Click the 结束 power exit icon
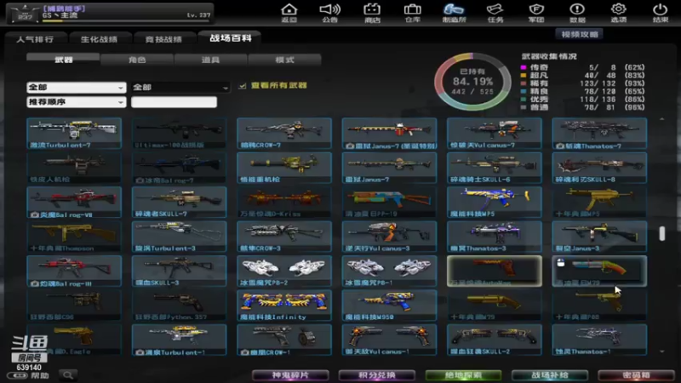Image resolution: width=681 pixels, height=383 pixels. click(661, 13)
